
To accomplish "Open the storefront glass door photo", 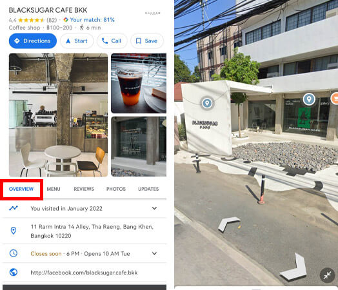I will (139, 146).
